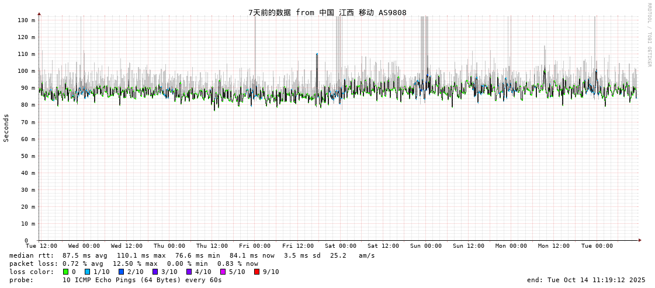Image resolution: width=655 pixels, height=288 pixels.
Task: Click the median rtt statistics line
Action: tap(192, 255)
